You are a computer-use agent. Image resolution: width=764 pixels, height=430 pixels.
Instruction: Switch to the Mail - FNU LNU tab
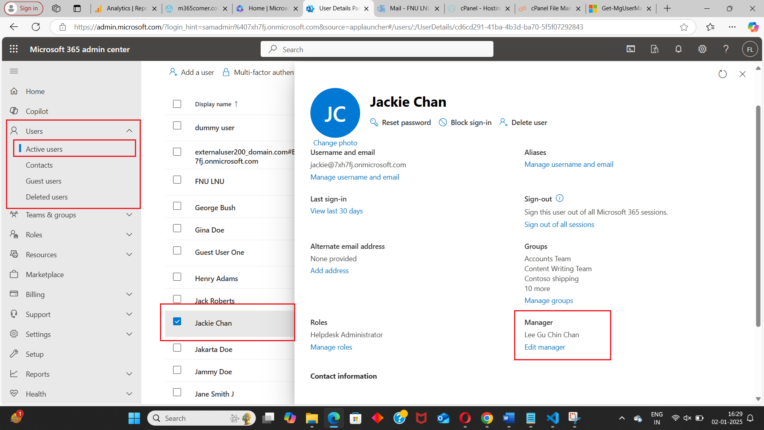(409, 8)
